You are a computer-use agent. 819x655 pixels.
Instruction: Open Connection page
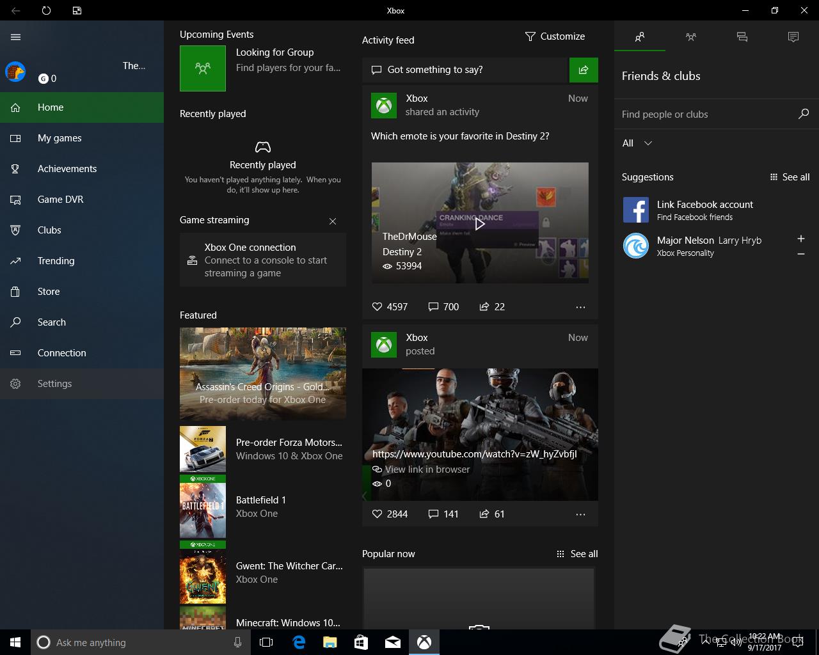[x=82, y=353]
